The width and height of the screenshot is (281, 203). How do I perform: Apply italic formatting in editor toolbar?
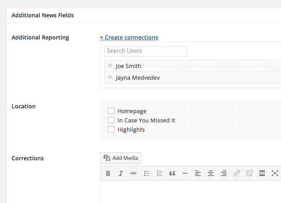coord(121,173)
